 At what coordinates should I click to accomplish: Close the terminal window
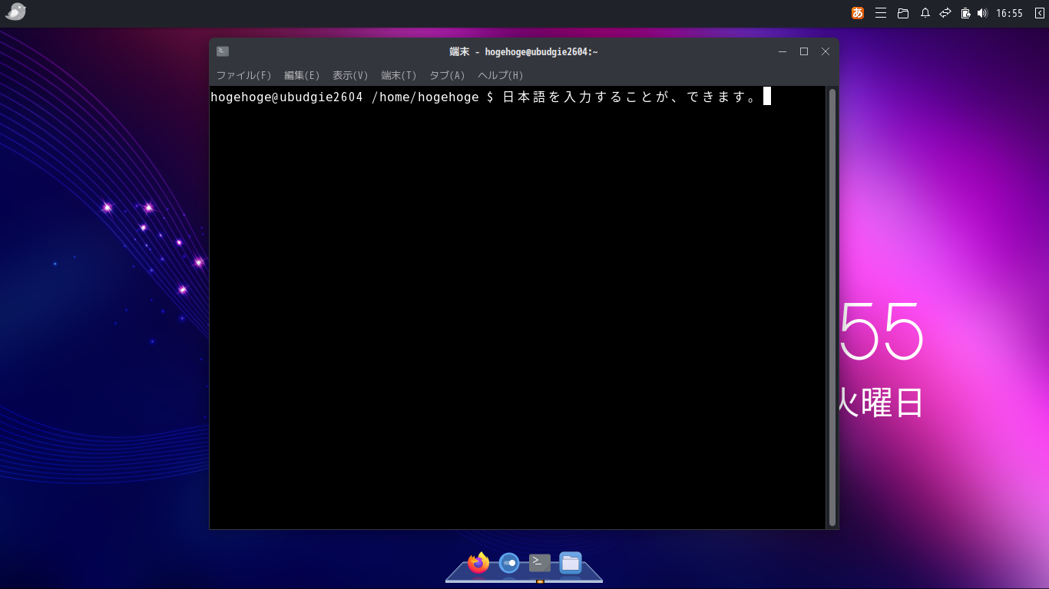pos(826,51)
